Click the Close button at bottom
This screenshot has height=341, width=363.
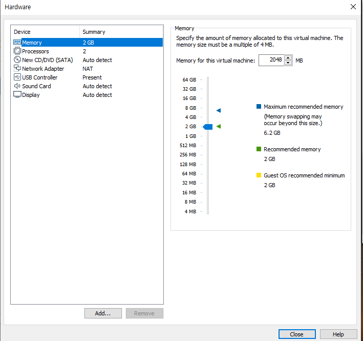pos(297,334)
